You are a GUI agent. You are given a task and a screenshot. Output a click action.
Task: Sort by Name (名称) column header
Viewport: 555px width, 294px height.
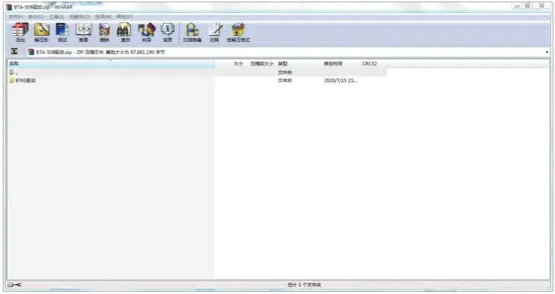click(x=111, y=64)
